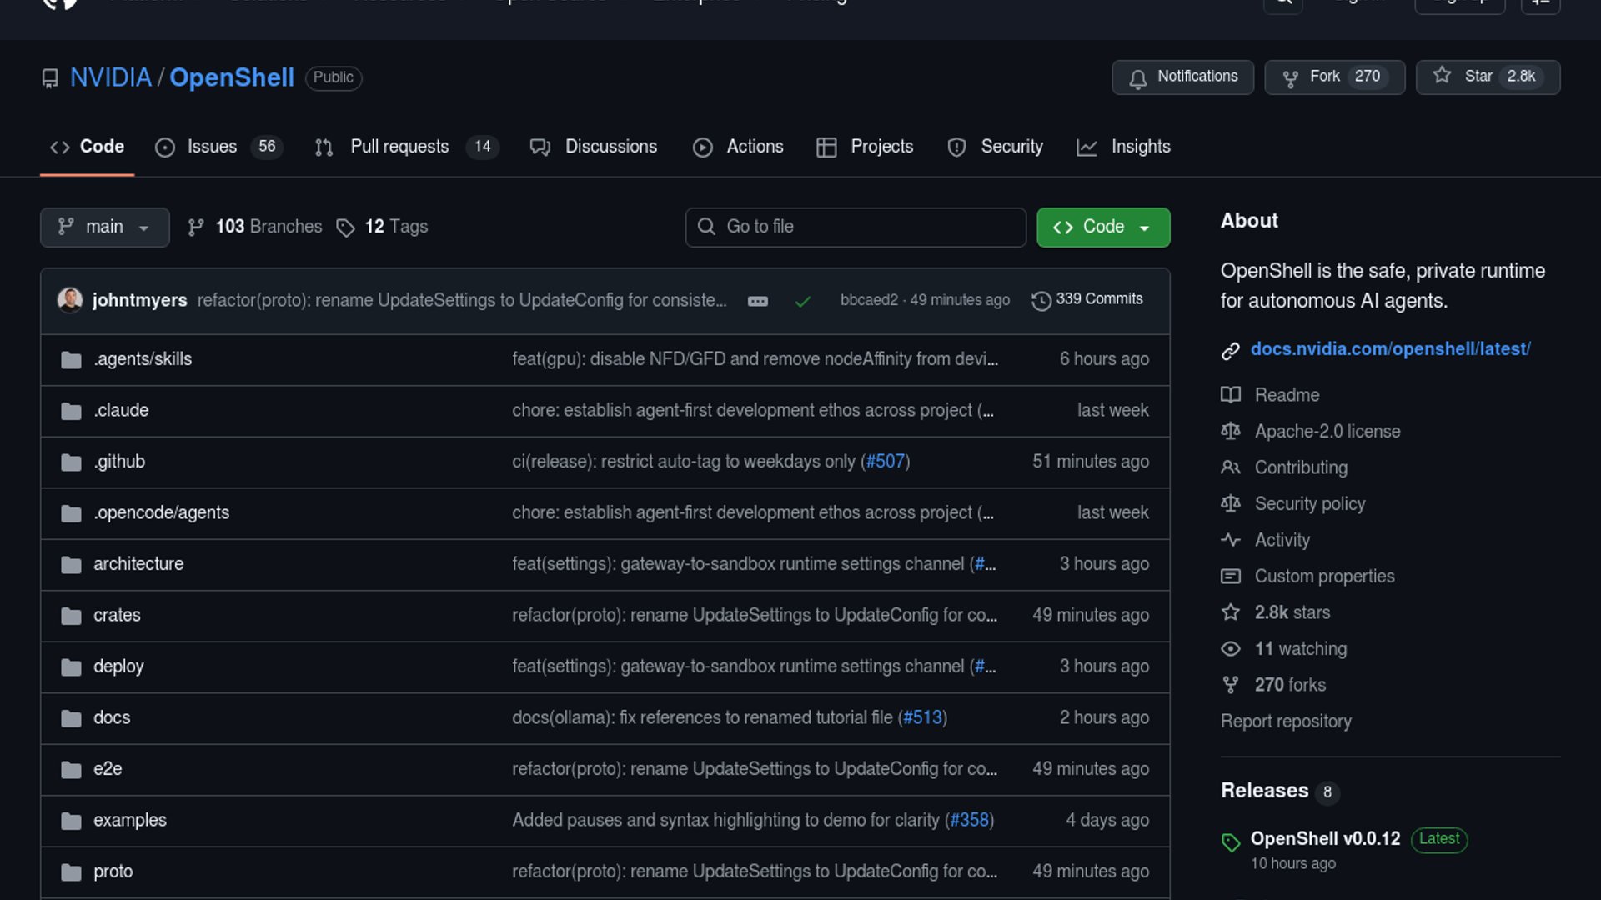1601x900 pixels.
Task: Click the Go to file field
Action: tap(856, 227)
